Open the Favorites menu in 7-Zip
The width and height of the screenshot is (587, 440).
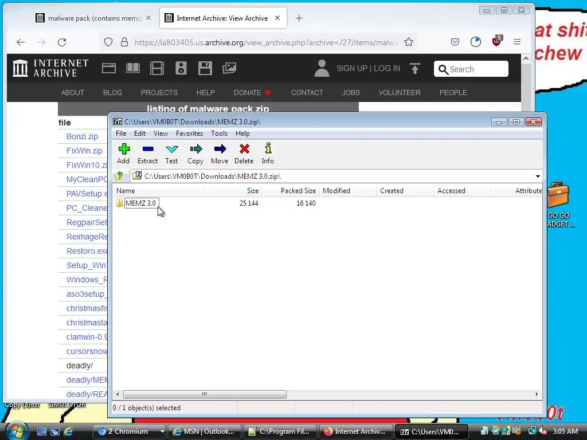pyautogui.click(x=189, y=133)
